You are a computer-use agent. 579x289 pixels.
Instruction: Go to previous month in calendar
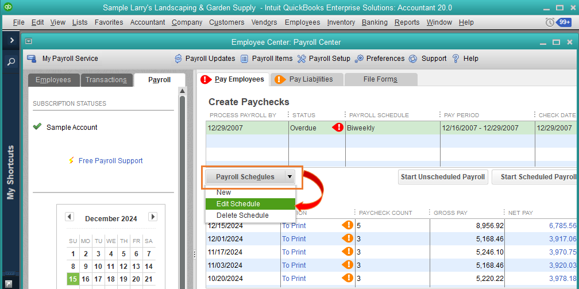coord(70,217)
